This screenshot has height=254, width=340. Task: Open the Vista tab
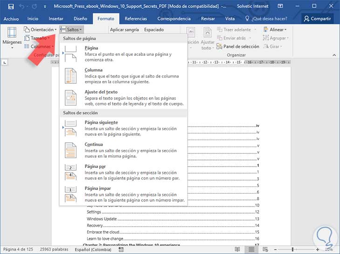pyautogui.click(x=230, y=19)
